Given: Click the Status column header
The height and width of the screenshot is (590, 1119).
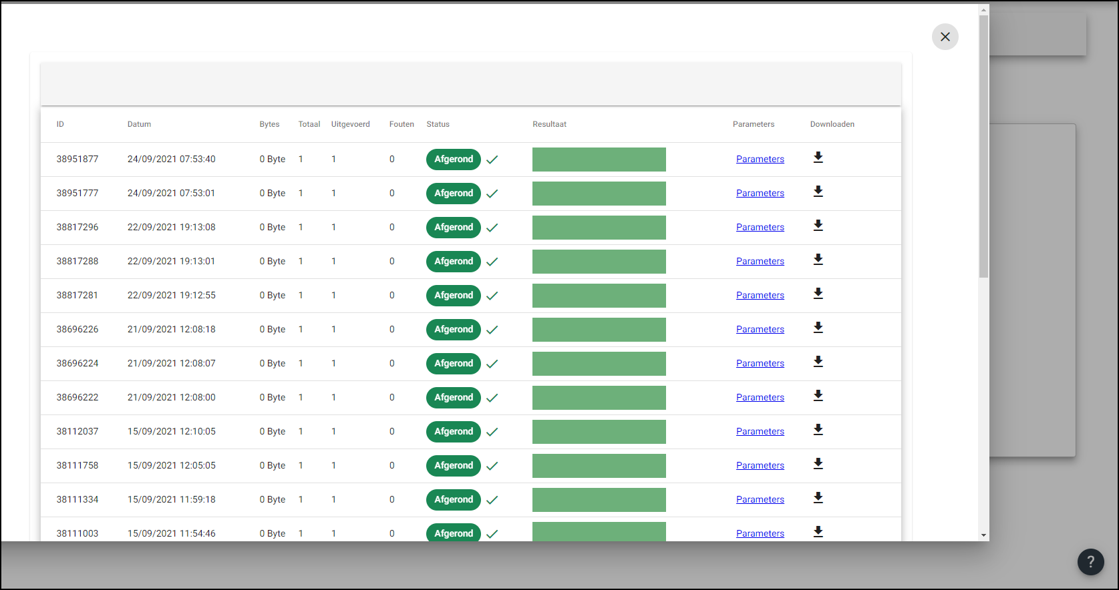Looking at the screenshot, I should tap(438, 124).
